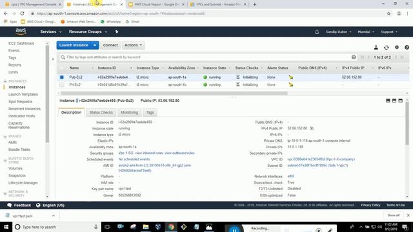This screenshot has width=413, height=232.
Task: Open the Sandip Dabre account menu
Action: 338,32
